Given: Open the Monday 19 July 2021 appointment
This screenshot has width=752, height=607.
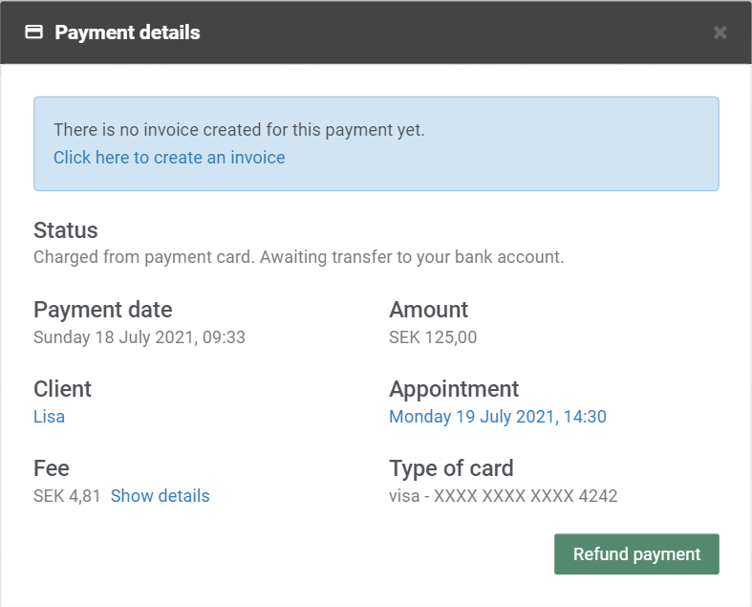Looking at the screenshot, I should click(x=497, y=417).
